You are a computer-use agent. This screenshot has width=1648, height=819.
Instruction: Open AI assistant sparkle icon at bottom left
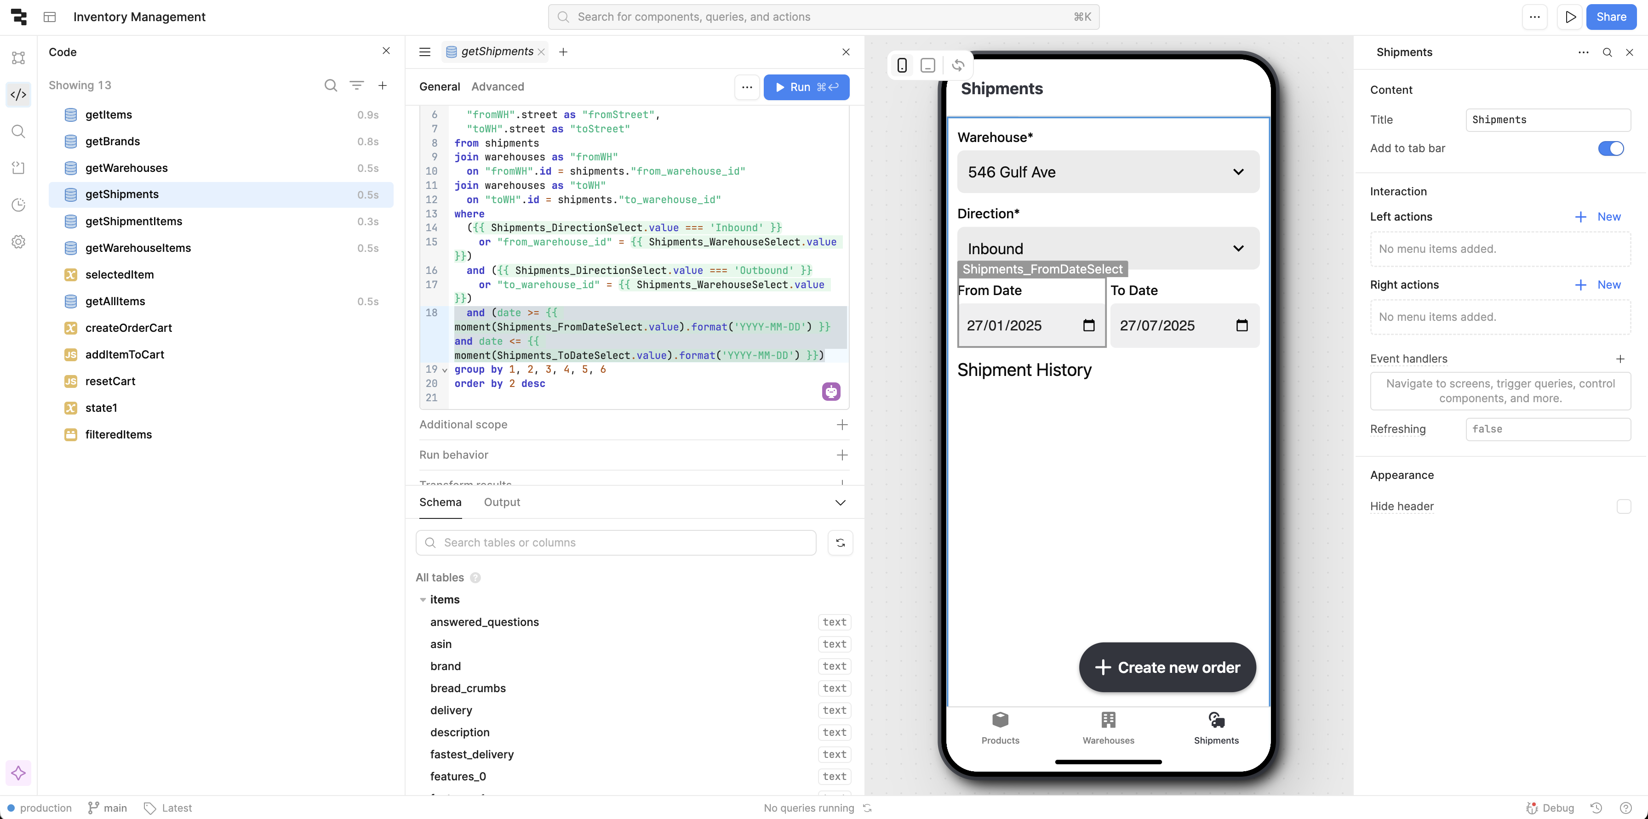tap(18, 773)
